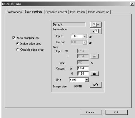Close the Detail settings dialog
The image size is (135, 118).
tap(132, 4)
